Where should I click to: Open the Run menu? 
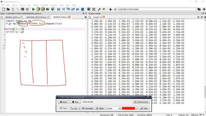(x=29, y=5)
